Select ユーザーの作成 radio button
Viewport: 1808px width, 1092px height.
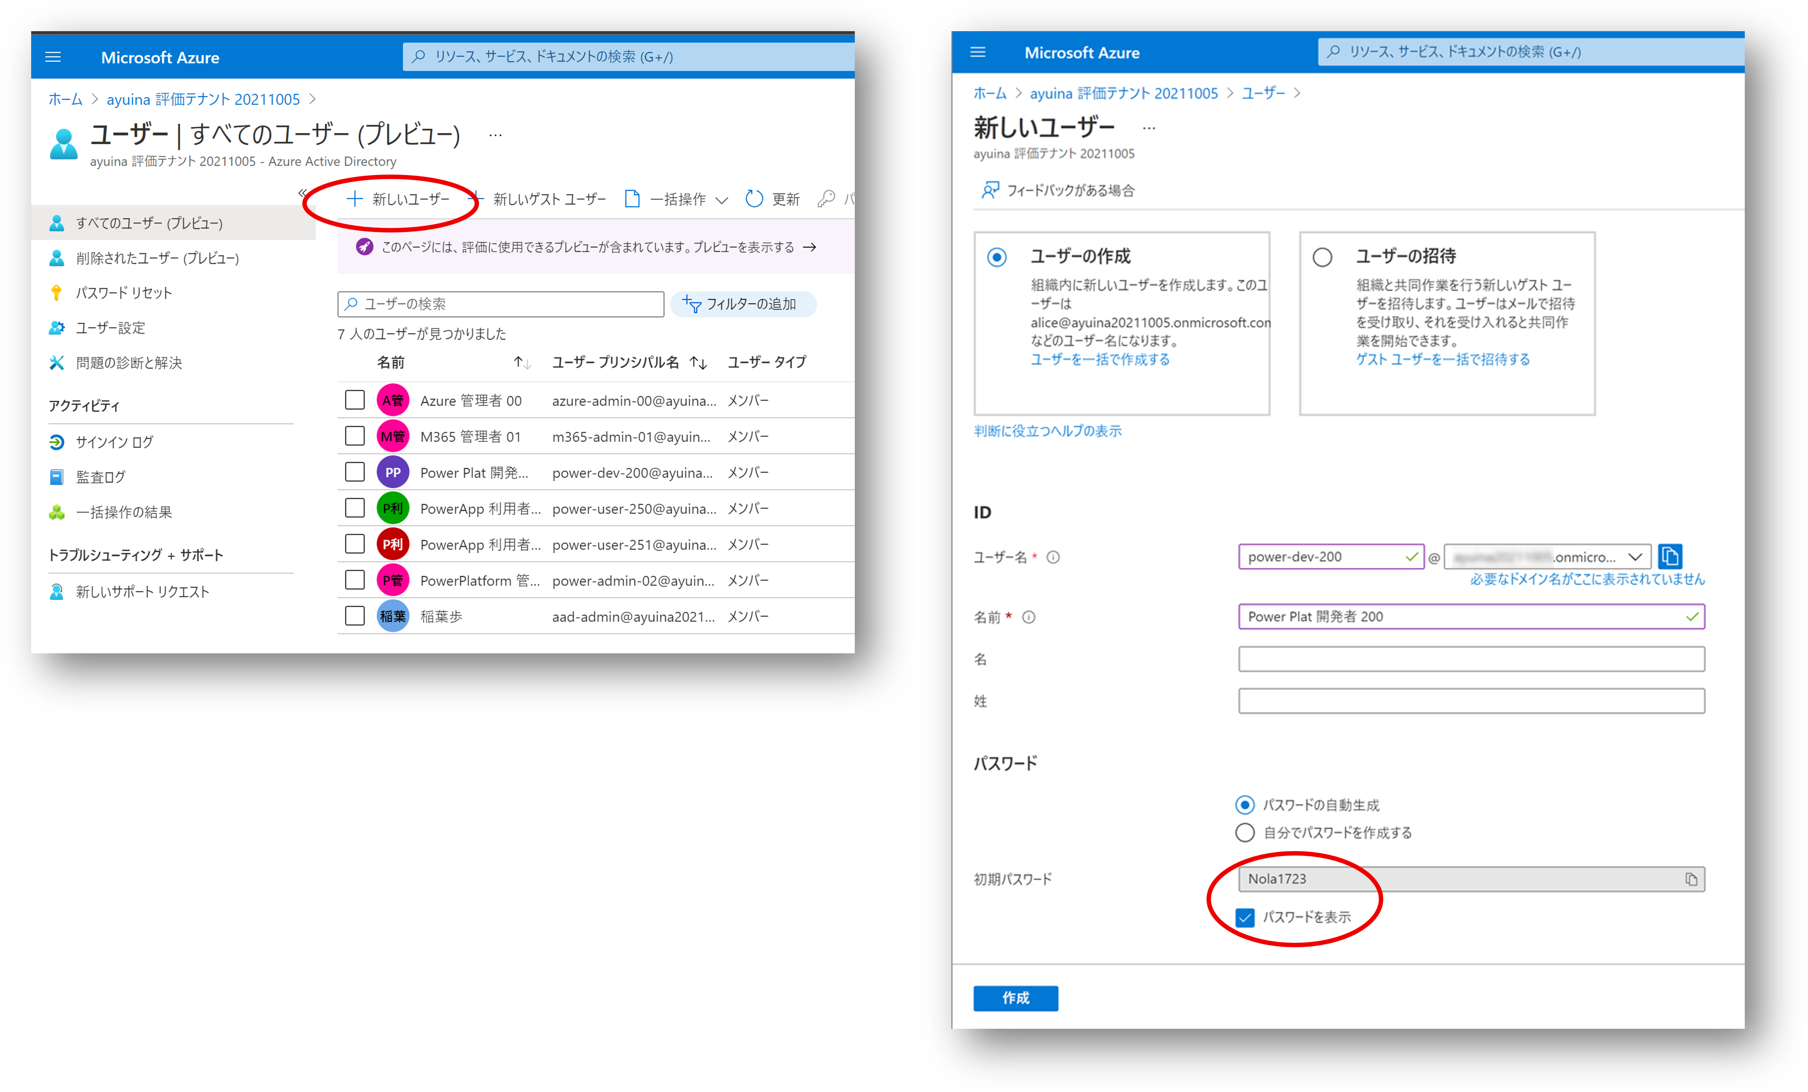pos(996,257)
